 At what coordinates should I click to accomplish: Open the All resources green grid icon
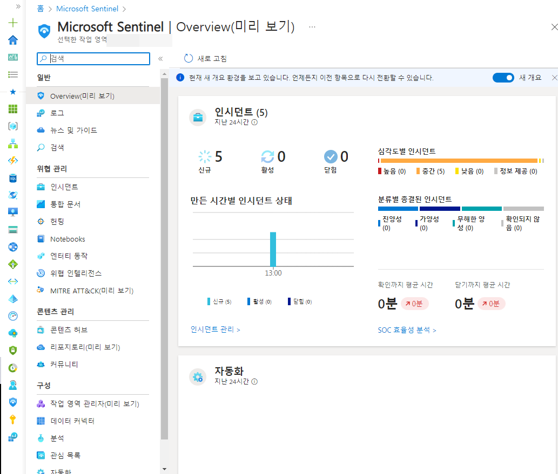pos(13,109)
